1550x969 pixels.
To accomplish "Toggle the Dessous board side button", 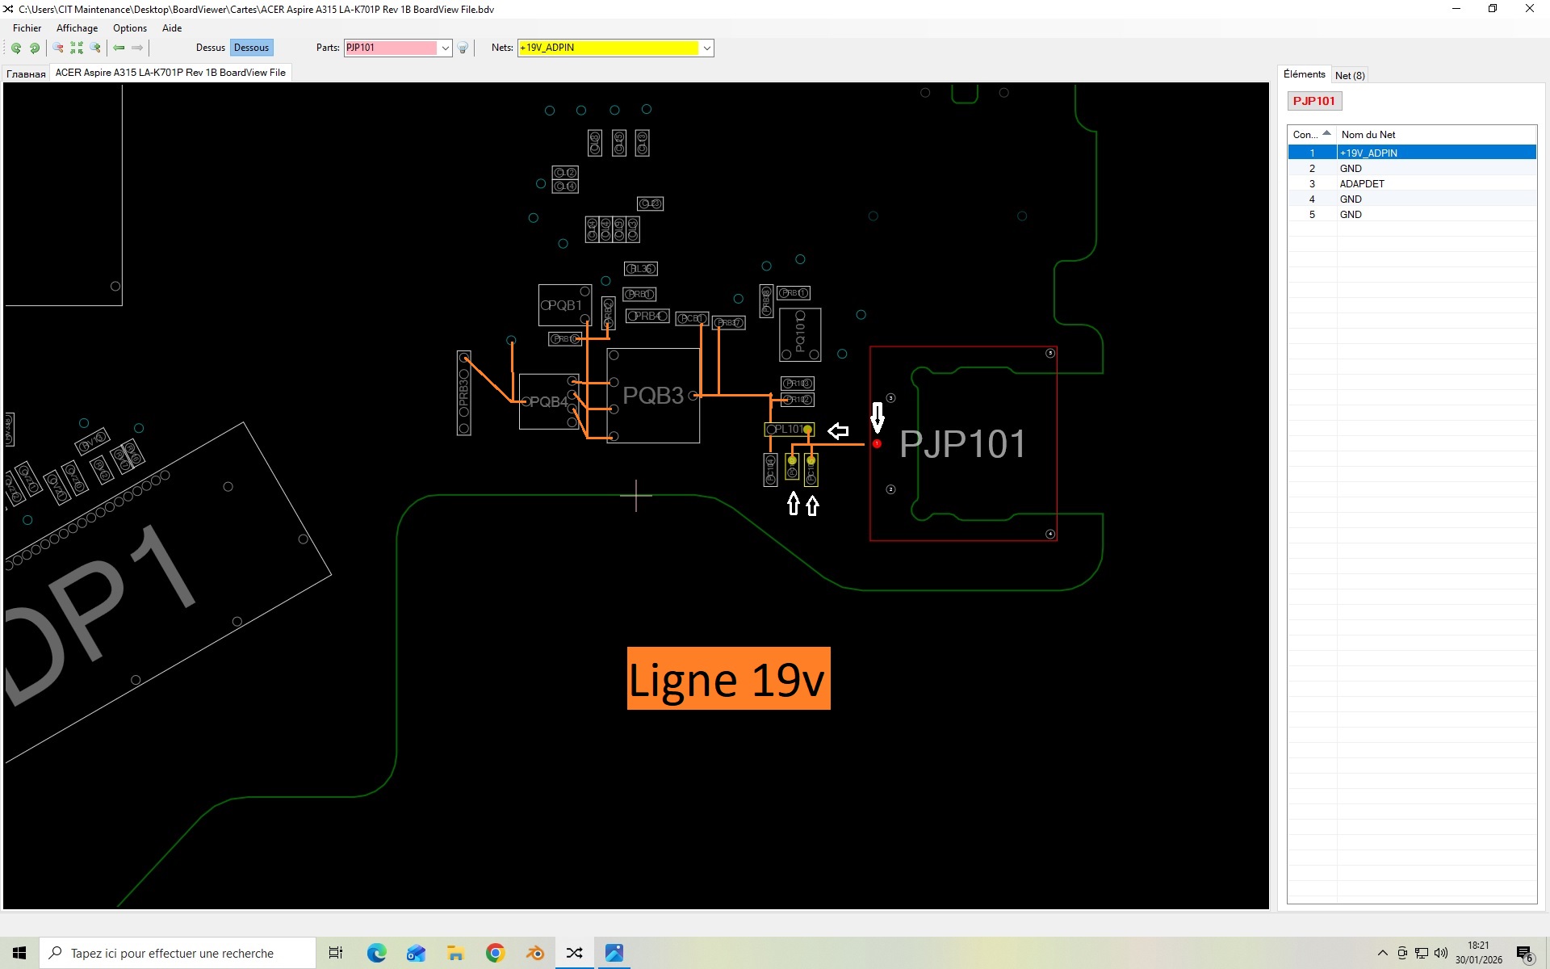I will pyautogui.click(x=251, y=48).
